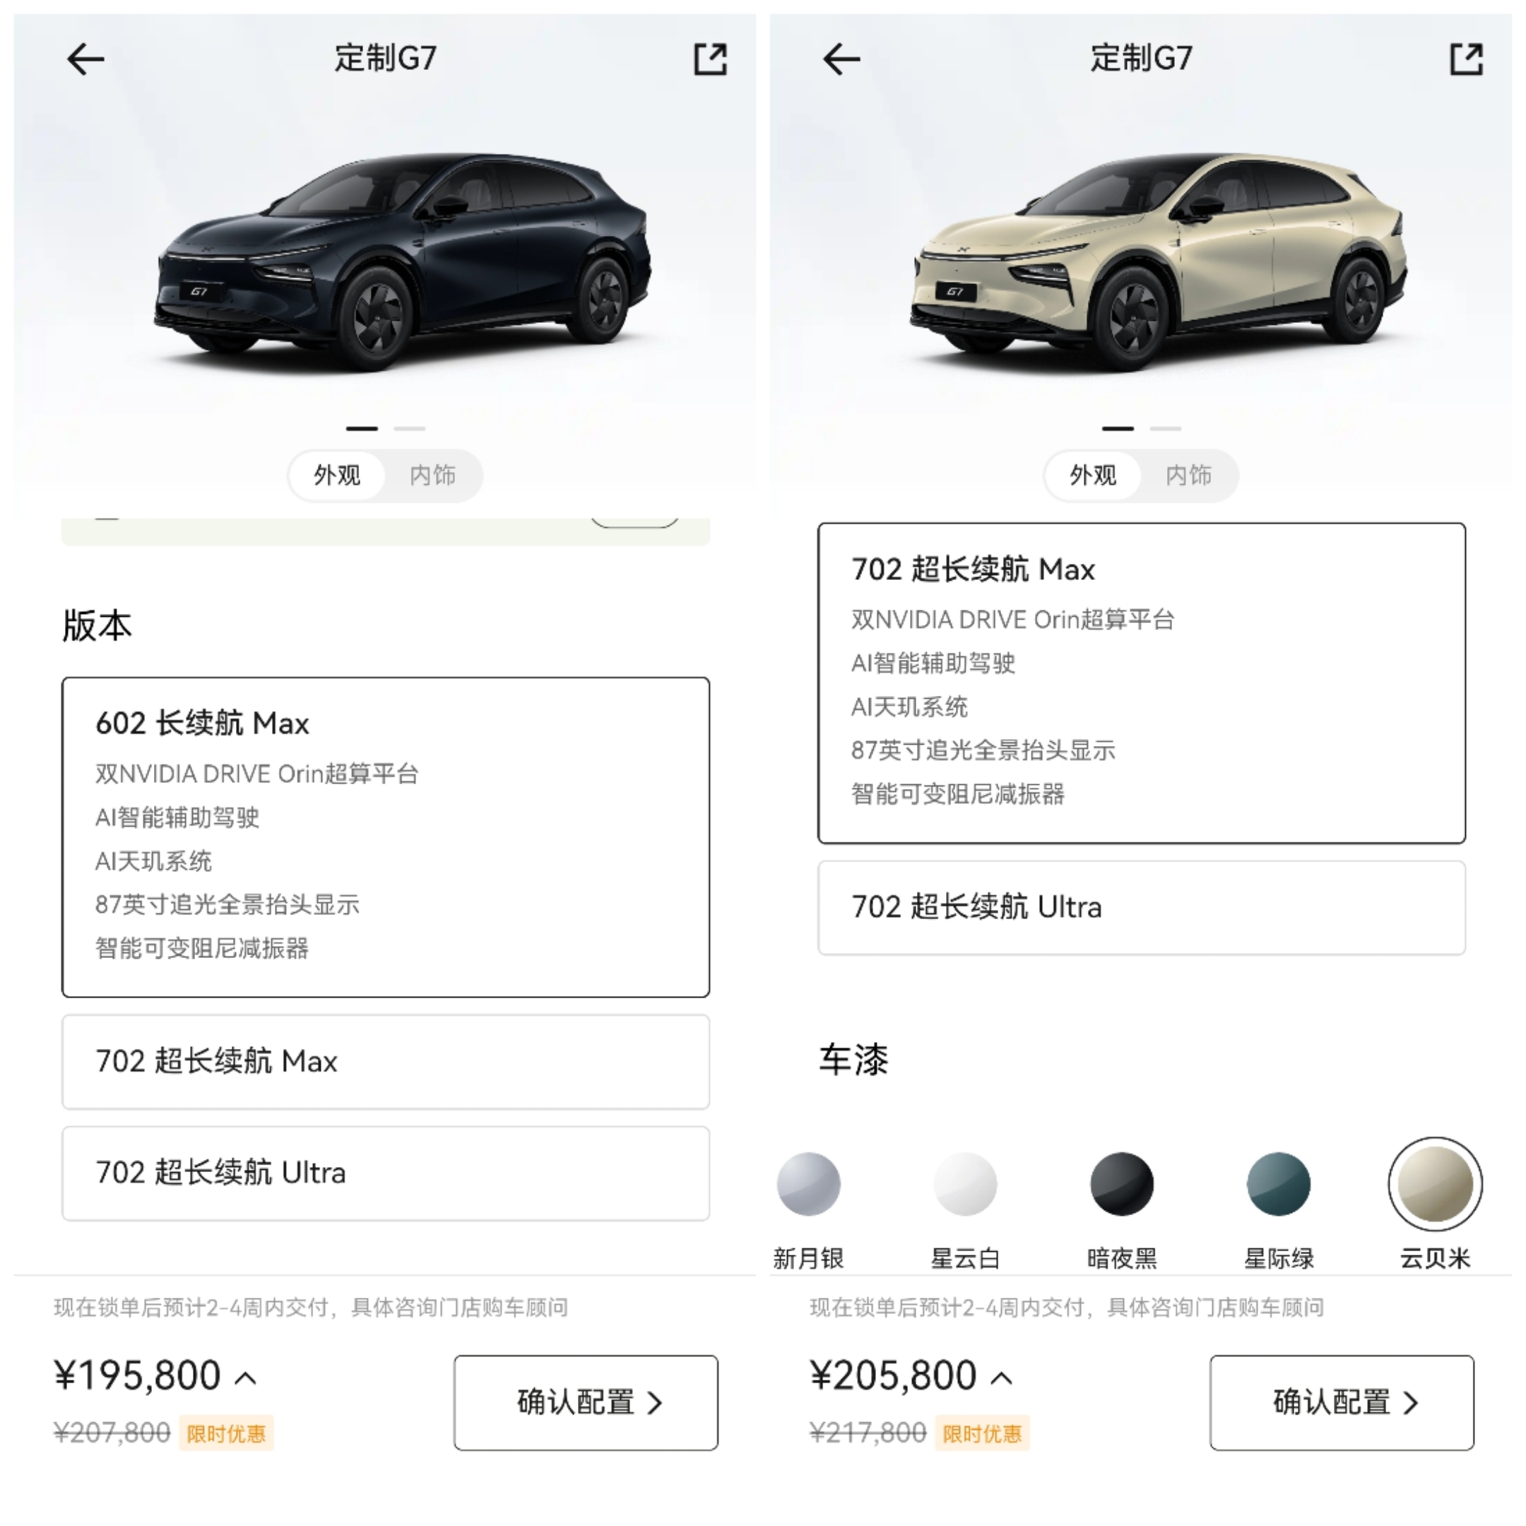Screen dimensions: 1526x1526
Task: Open 外观 tab on right screen
Action: click(x=1092, y=475)
